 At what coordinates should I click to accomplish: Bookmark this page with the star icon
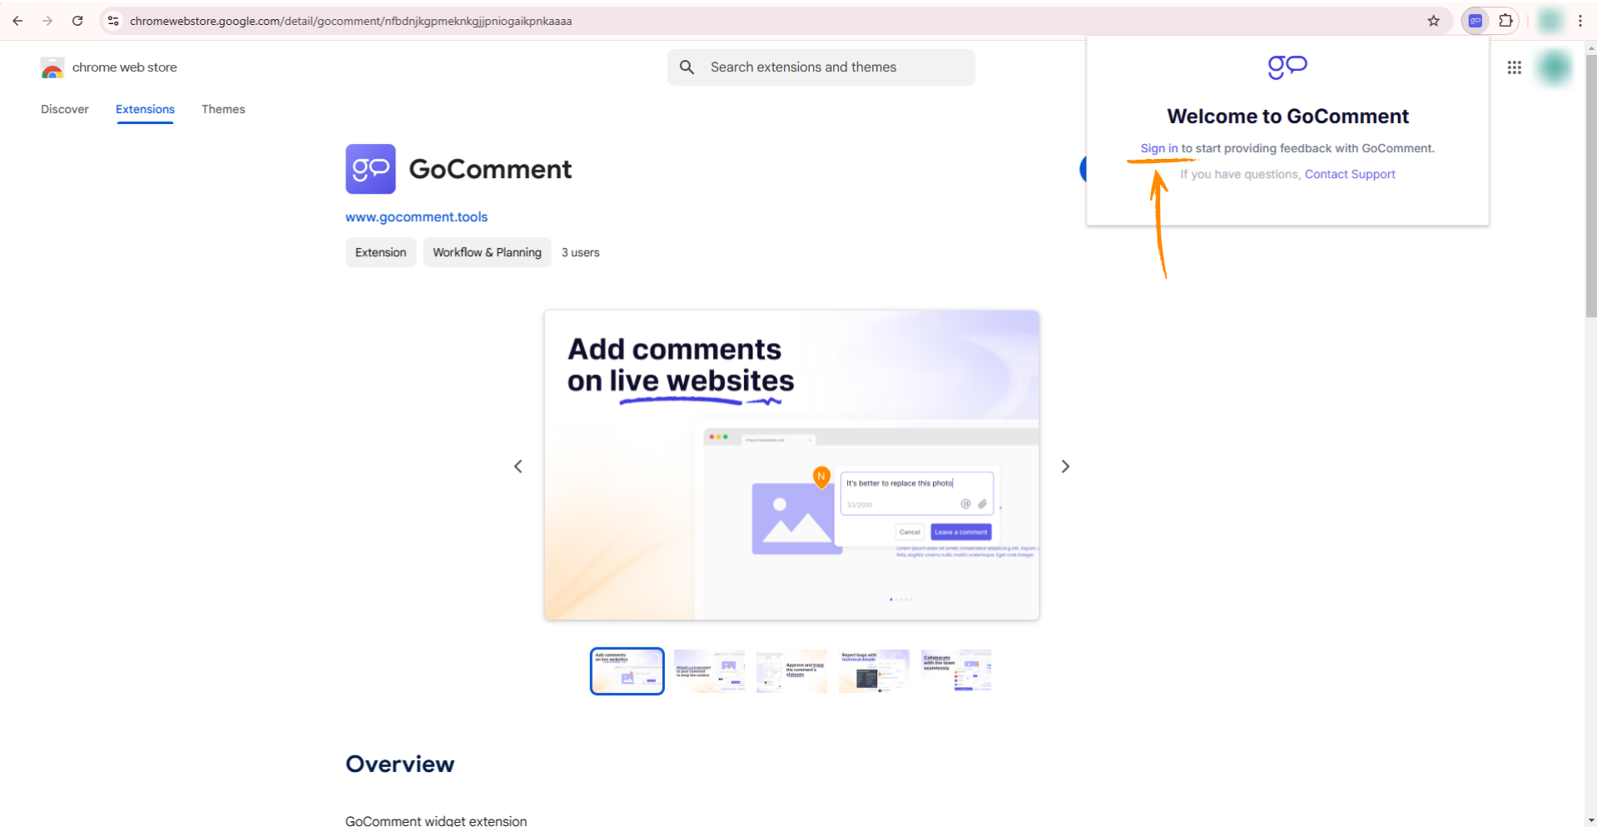click(1433, 21)
